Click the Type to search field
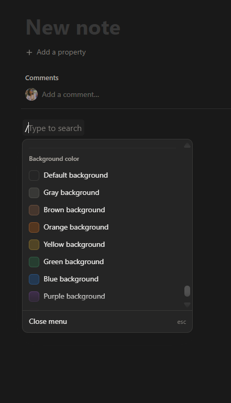This screenshot has height=403, width=231. (53, 128)
